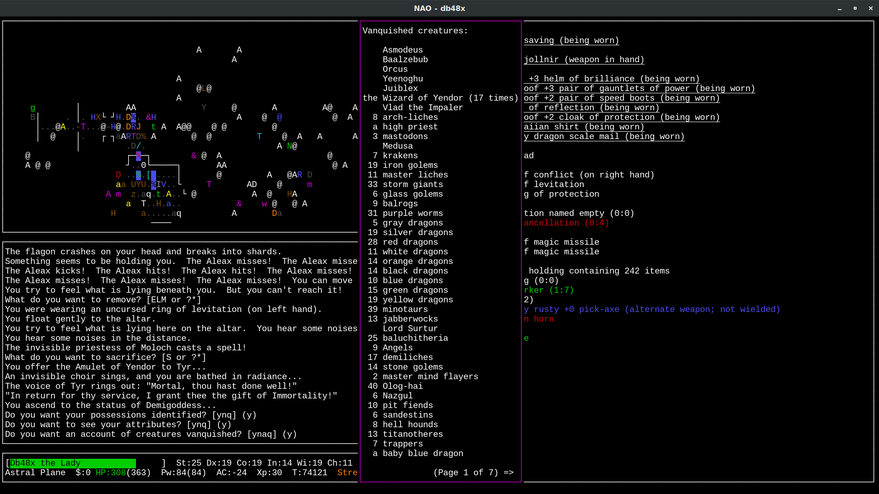Screen dimensions: 879x494
Task: Click 'You offer the Amulet of Yendor to Tyr...' message
Action: click(x=106, y=367)
